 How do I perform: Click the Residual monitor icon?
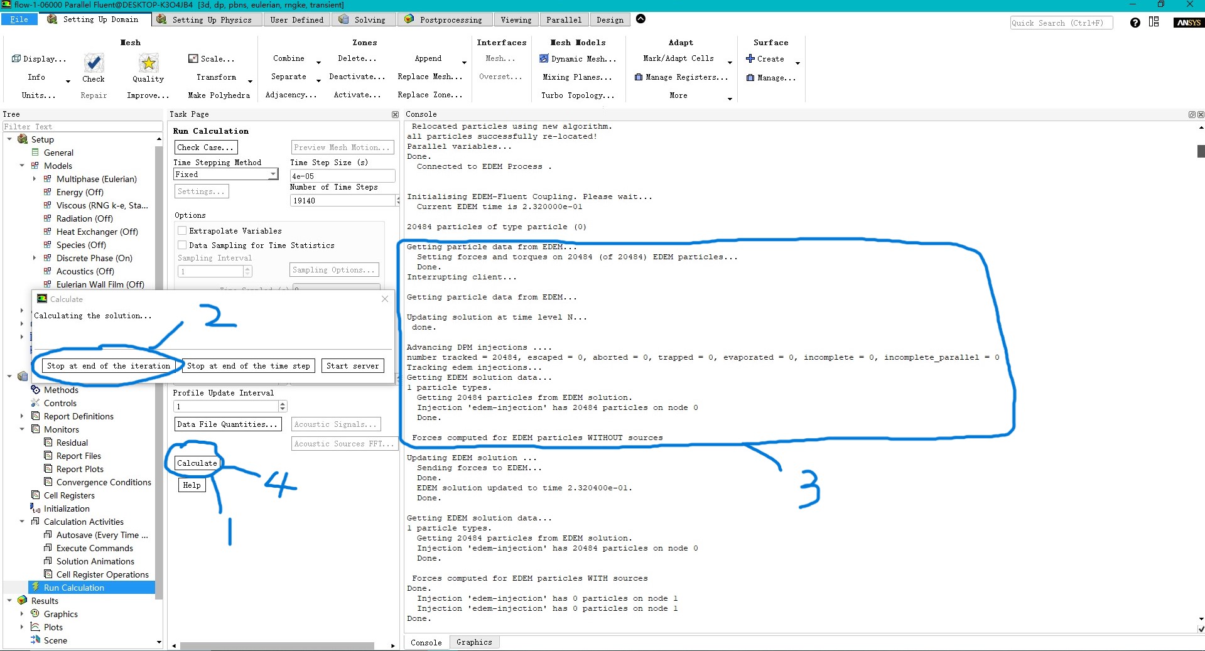[x=48, y=443]
